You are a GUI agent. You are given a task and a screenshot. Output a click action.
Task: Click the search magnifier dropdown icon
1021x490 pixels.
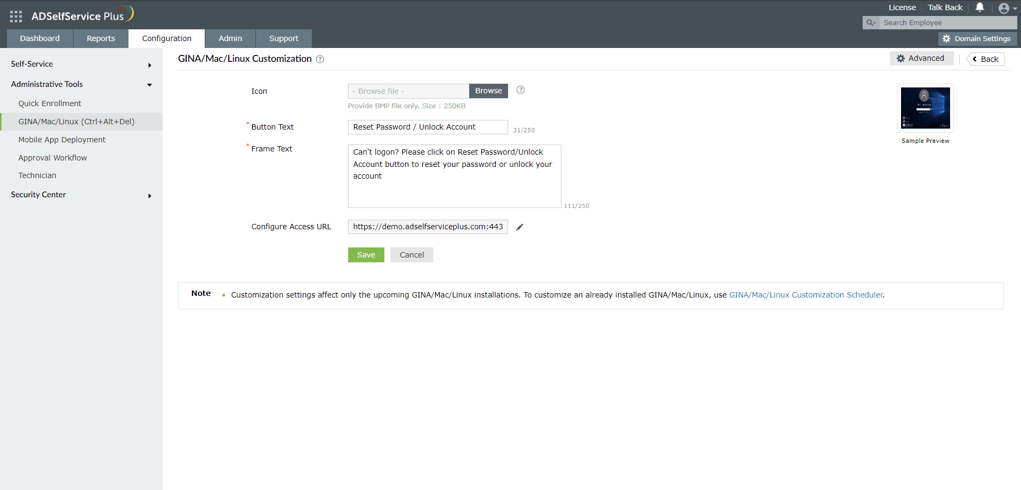pyautogui.click(x=871, y=22)
